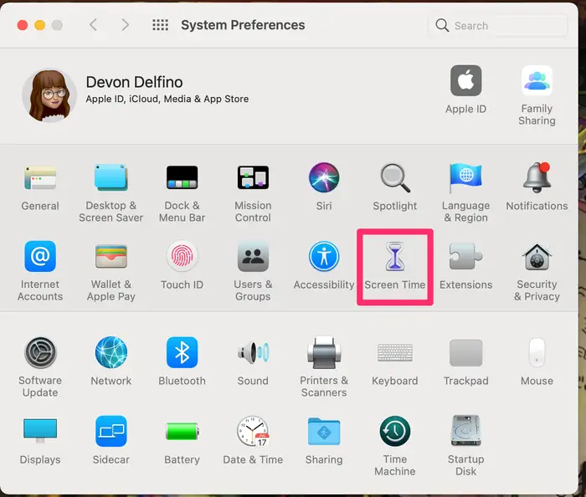
Task: Open the Touch ID fingerprint pane
Action: (x=182, y=256)
